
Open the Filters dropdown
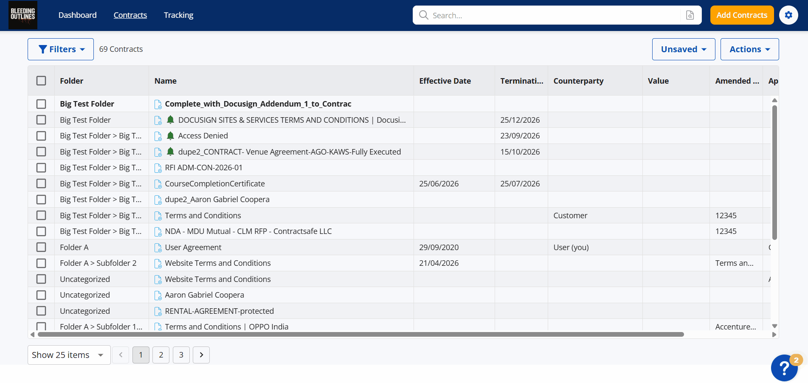point(61,49)
